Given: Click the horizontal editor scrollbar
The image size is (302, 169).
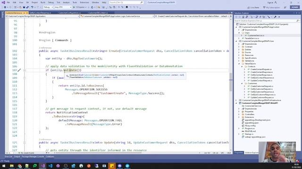Looking at the screenshot, I should 98,153.
